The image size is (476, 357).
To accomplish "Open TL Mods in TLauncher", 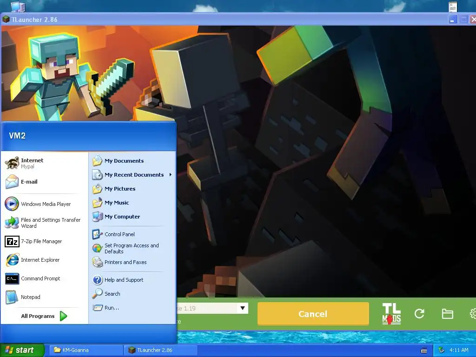I will 391,314.
